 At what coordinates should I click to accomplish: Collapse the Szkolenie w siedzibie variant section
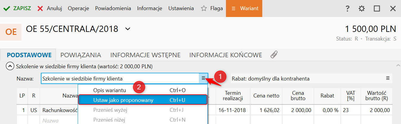10,66
